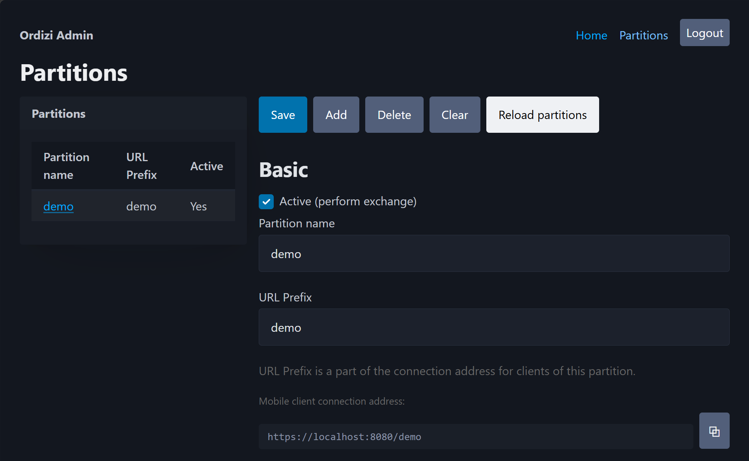Click the Partition name column header

click(66, 166)
